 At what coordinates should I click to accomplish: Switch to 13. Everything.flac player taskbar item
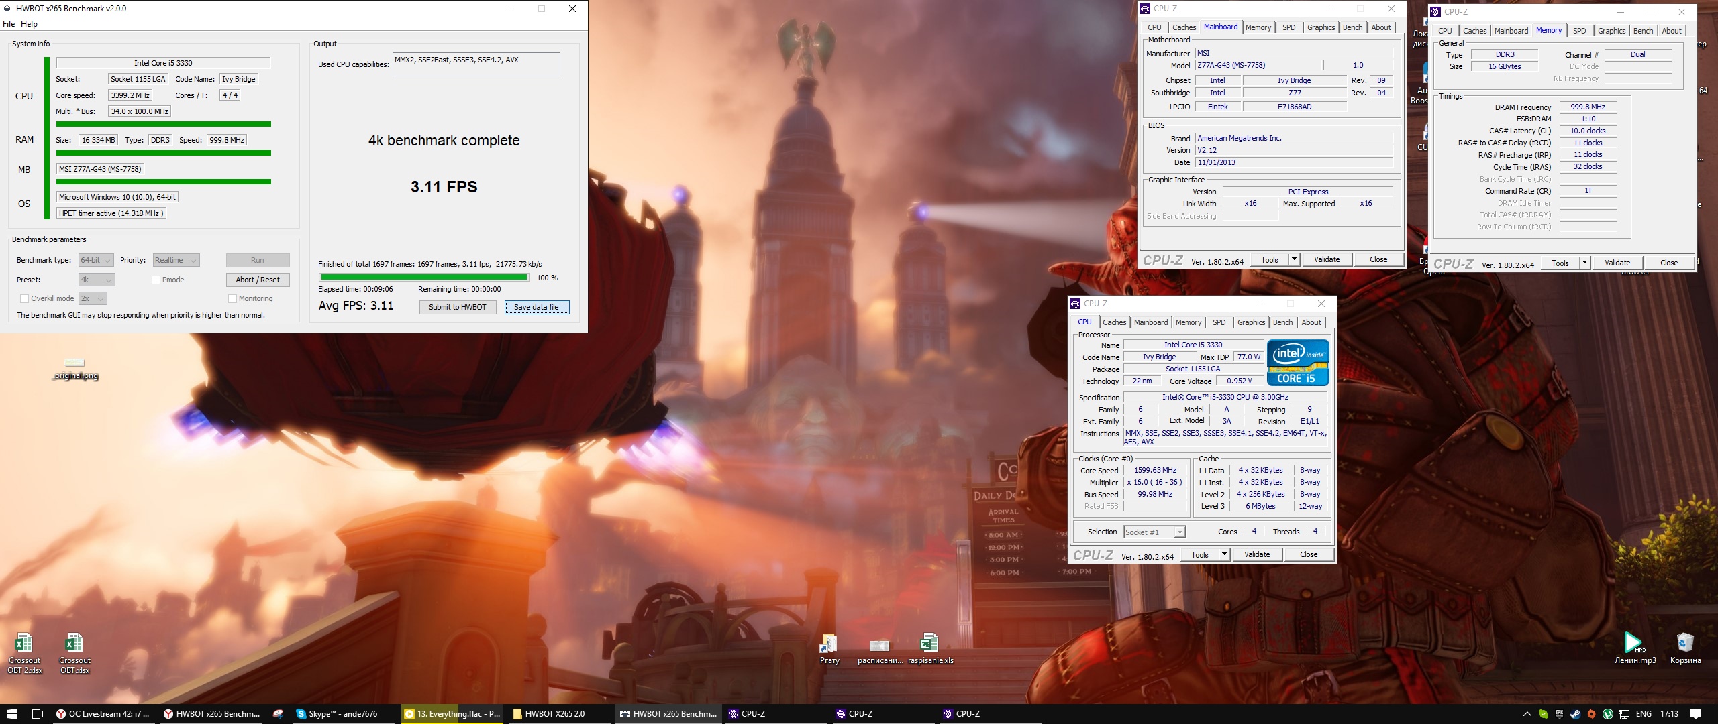click(453, 714)
